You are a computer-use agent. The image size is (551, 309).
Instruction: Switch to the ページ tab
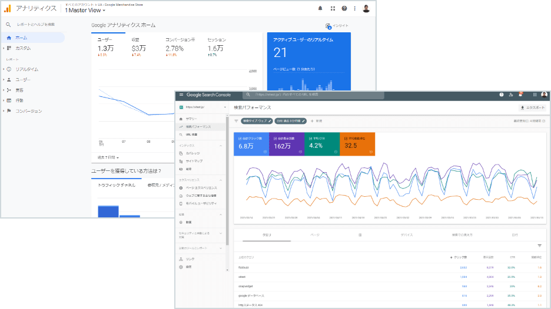[314, 235]
